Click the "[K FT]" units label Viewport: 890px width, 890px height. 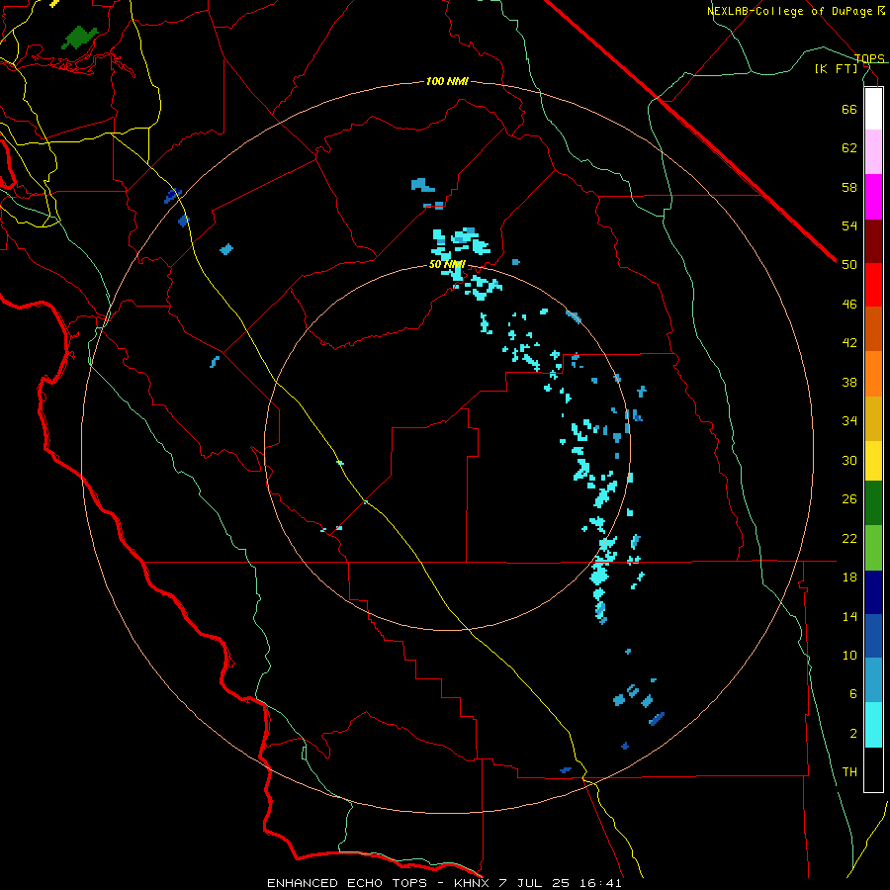[836, 69]
